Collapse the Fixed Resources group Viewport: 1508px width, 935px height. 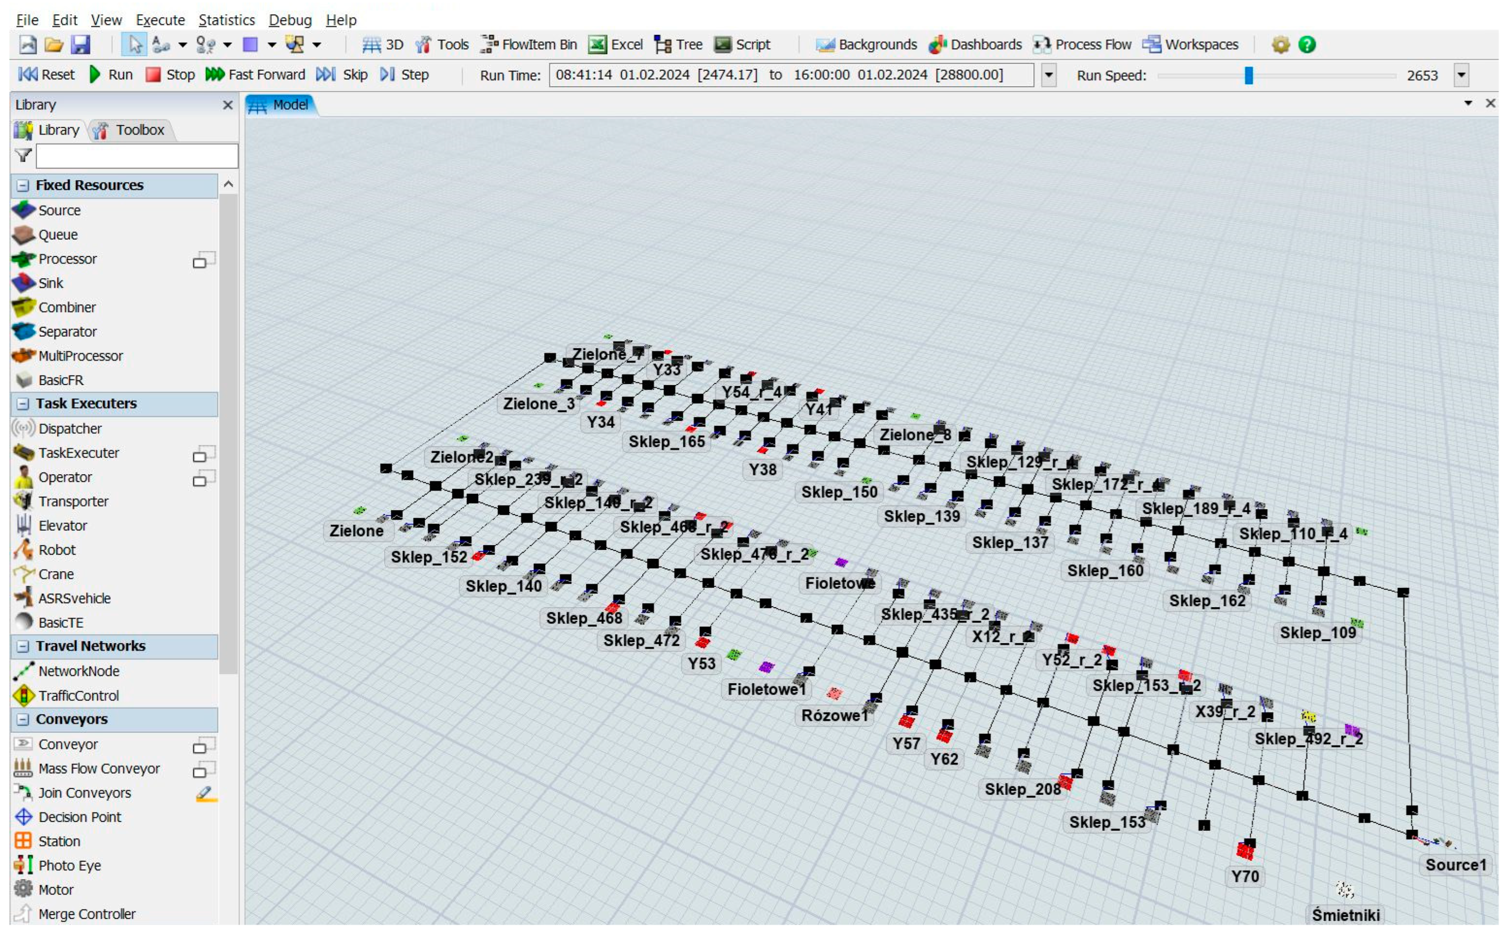tap(23, 185)
